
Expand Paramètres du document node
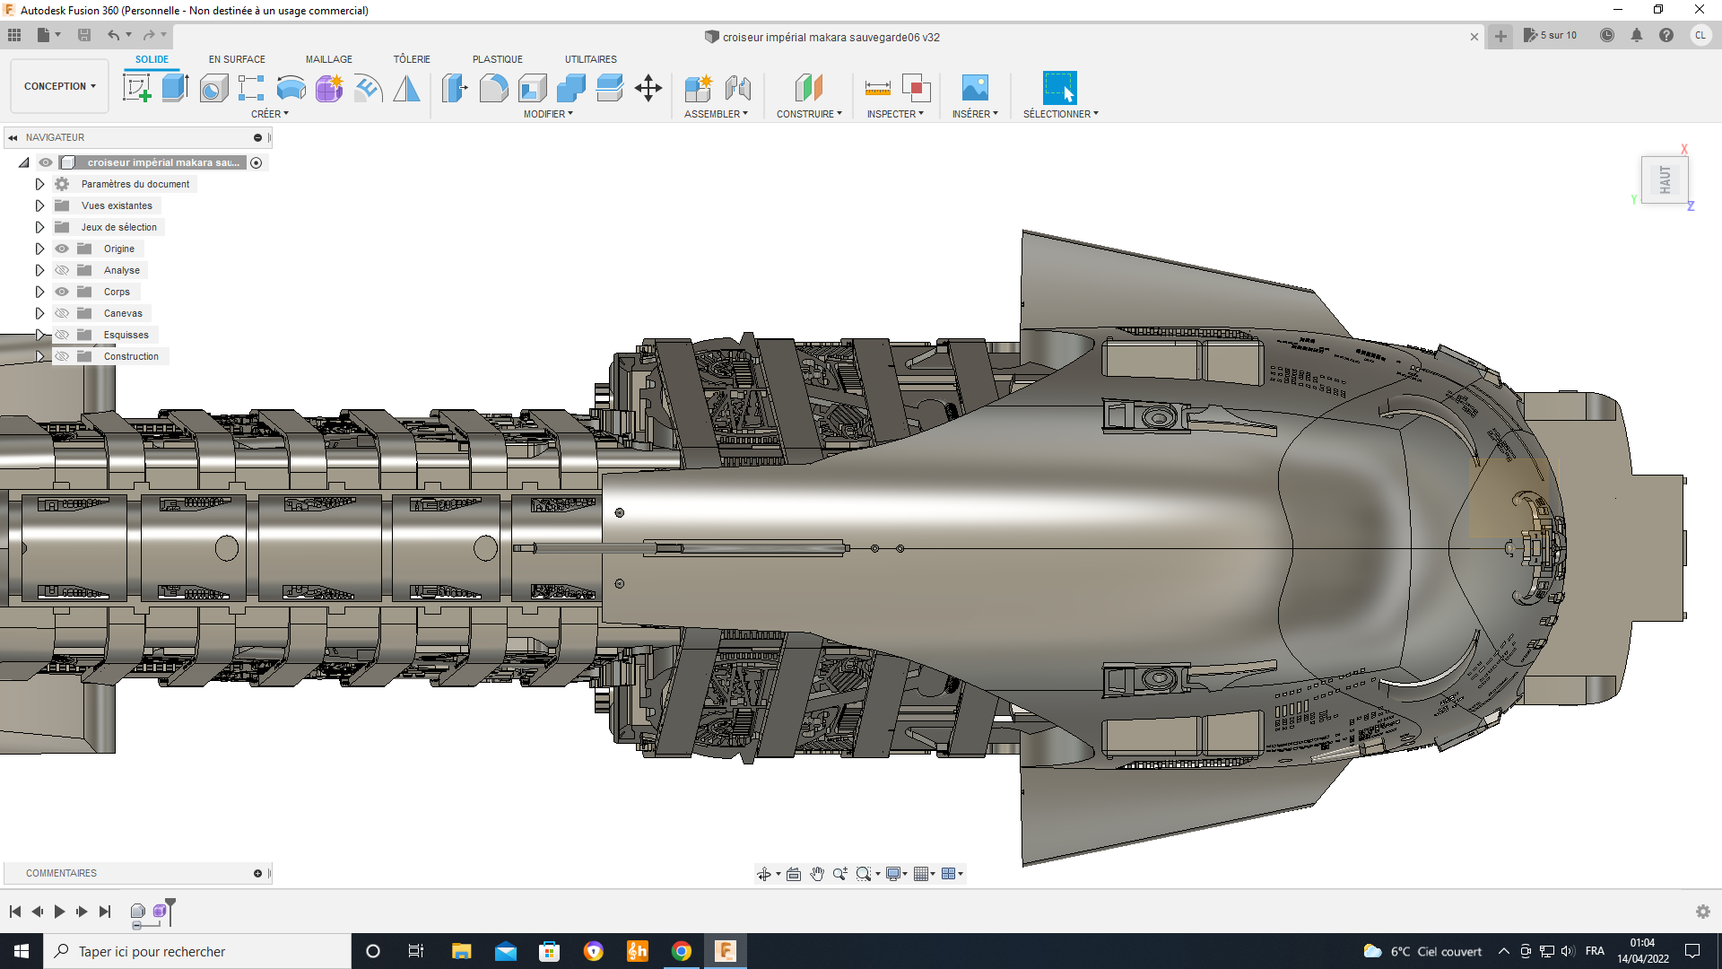tap(39, 184)
